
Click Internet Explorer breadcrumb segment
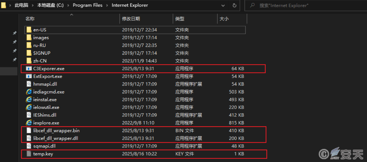(130, 5)
